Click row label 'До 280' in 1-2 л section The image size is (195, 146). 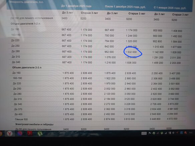[16, 51]
